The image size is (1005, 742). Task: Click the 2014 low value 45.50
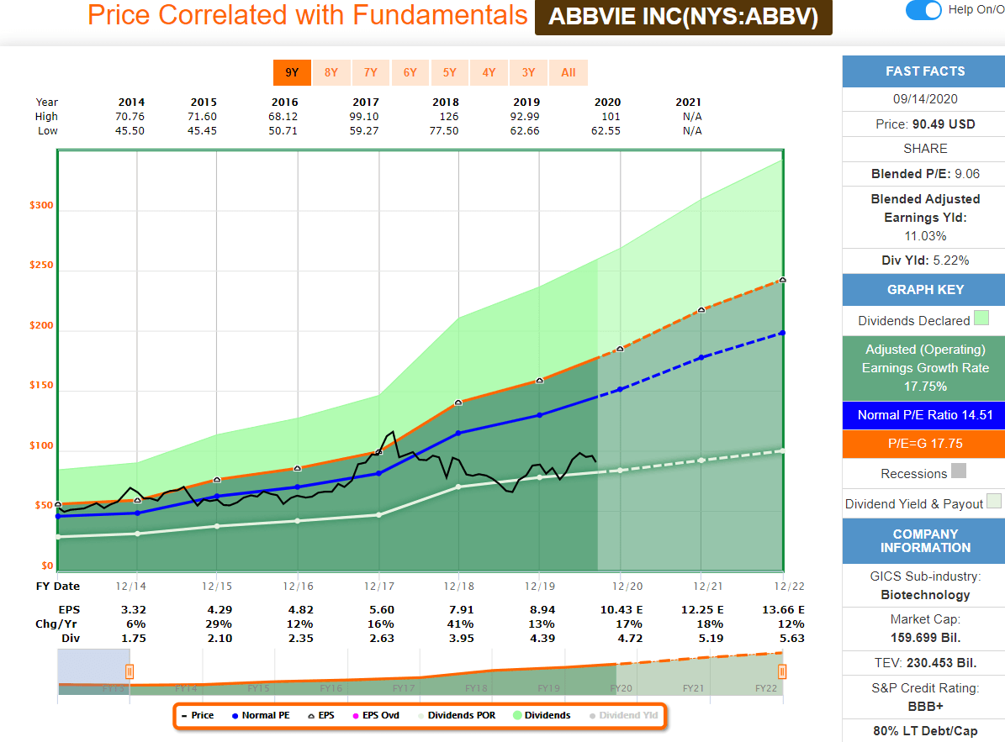click(x=130, y=130)
